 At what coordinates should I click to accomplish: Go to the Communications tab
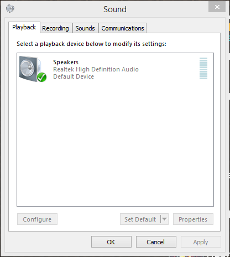click(x=123, y=28)
